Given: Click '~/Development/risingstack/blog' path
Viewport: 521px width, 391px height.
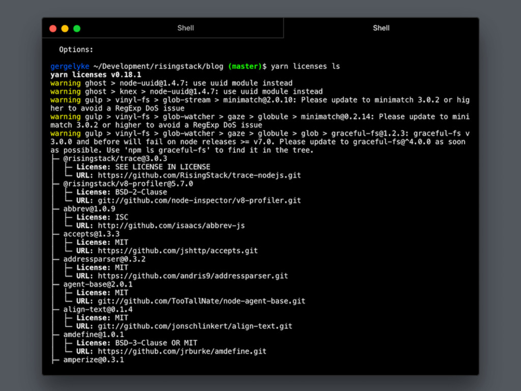Looking at the screenshot, I should point(159,66).
